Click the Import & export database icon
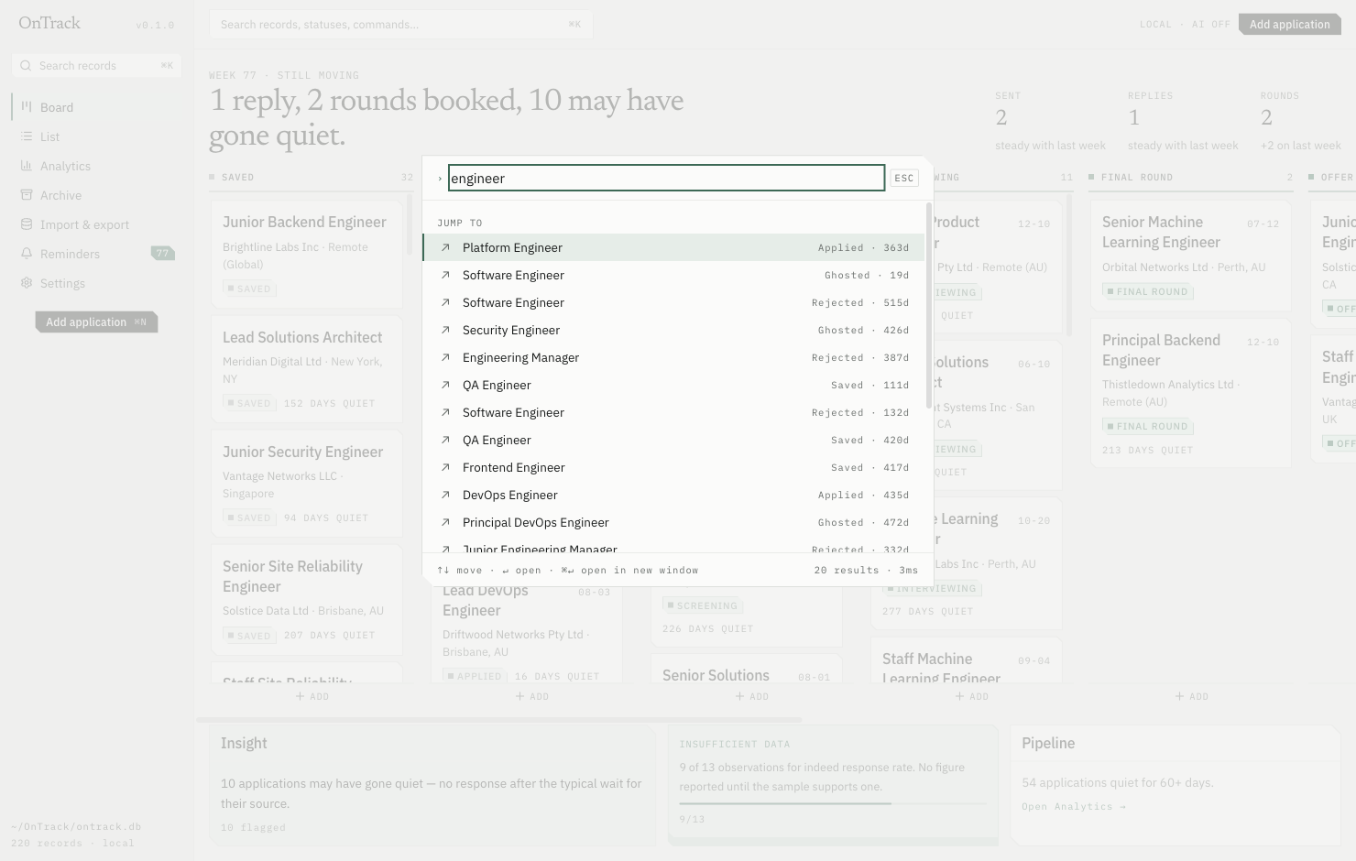 point(27,224)
